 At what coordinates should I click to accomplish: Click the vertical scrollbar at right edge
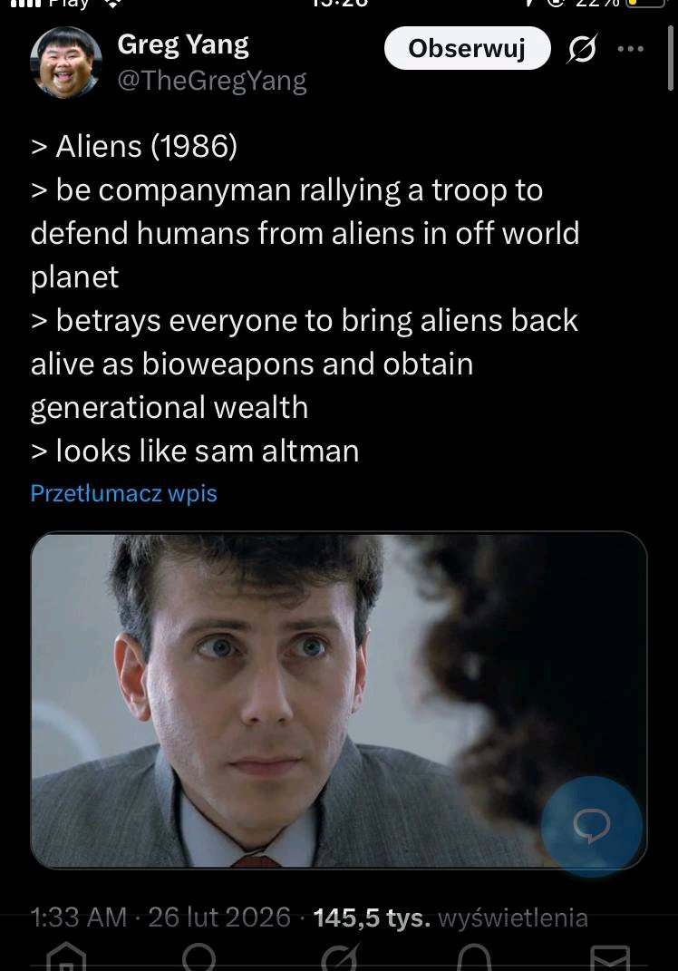670,59
